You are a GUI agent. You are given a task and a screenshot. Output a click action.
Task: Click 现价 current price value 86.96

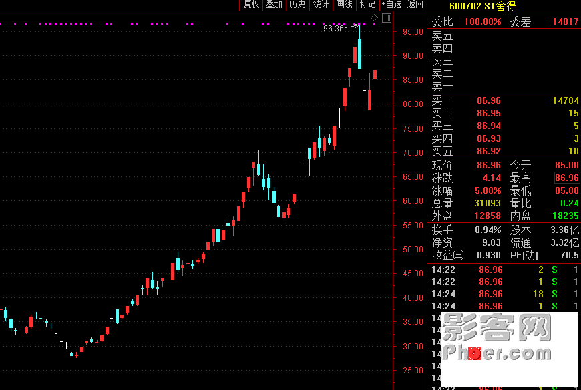click(489, 165)
